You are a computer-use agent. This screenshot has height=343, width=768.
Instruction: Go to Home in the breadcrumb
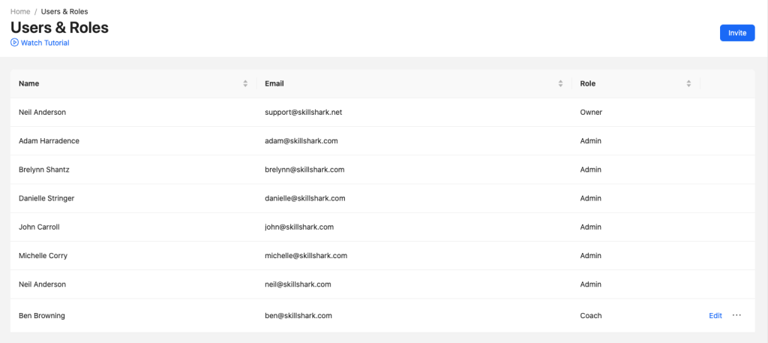(20, 12)
